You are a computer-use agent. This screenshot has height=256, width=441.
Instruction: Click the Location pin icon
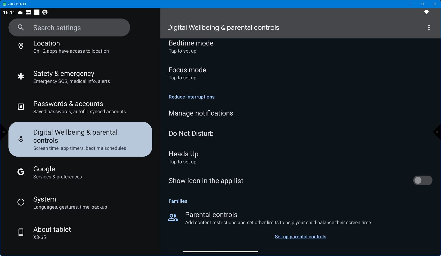[21, 46]
